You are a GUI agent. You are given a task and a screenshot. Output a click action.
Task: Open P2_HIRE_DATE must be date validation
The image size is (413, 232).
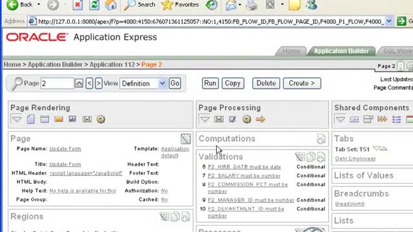click(x=244, y=167)
